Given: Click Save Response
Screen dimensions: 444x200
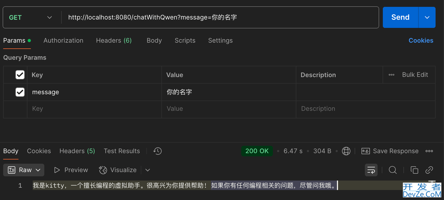Looking at the screenshot, I should pos(390,151).
